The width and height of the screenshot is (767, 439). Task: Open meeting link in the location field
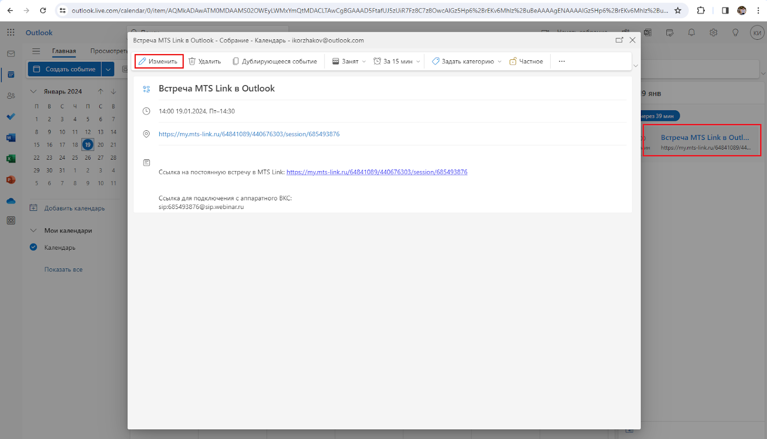(249, 134)
